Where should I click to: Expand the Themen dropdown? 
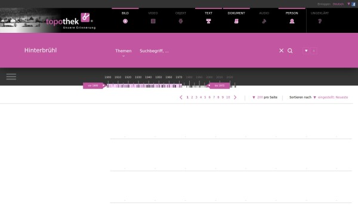coord(124,51)
